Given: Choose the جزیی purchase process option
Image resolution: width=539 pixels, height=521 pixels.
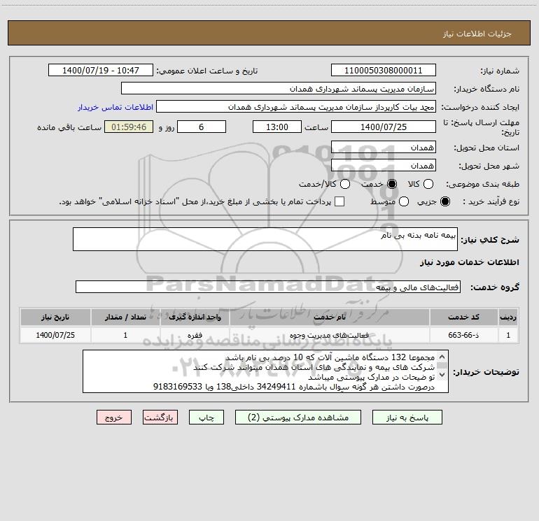Looking at the screenshot, I should [444, 201].
